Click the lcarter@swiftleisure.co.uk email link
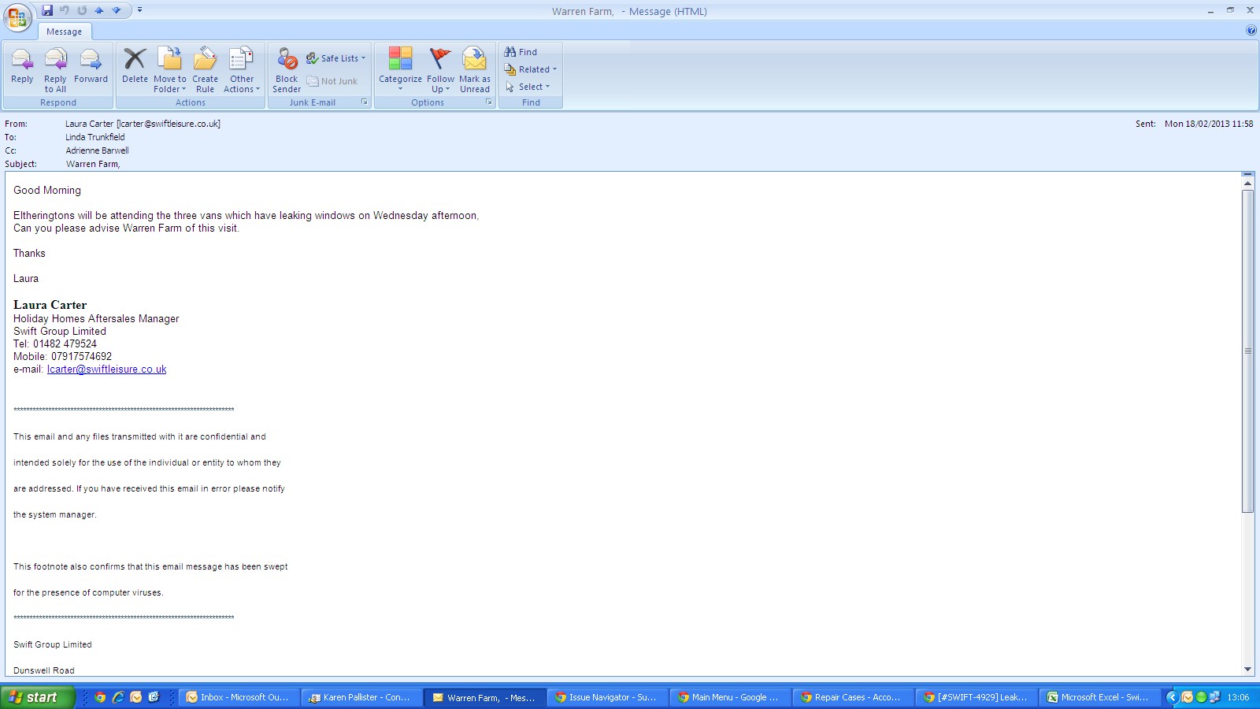This screenshot has width=1260, height=709. (x=106, y=369)
